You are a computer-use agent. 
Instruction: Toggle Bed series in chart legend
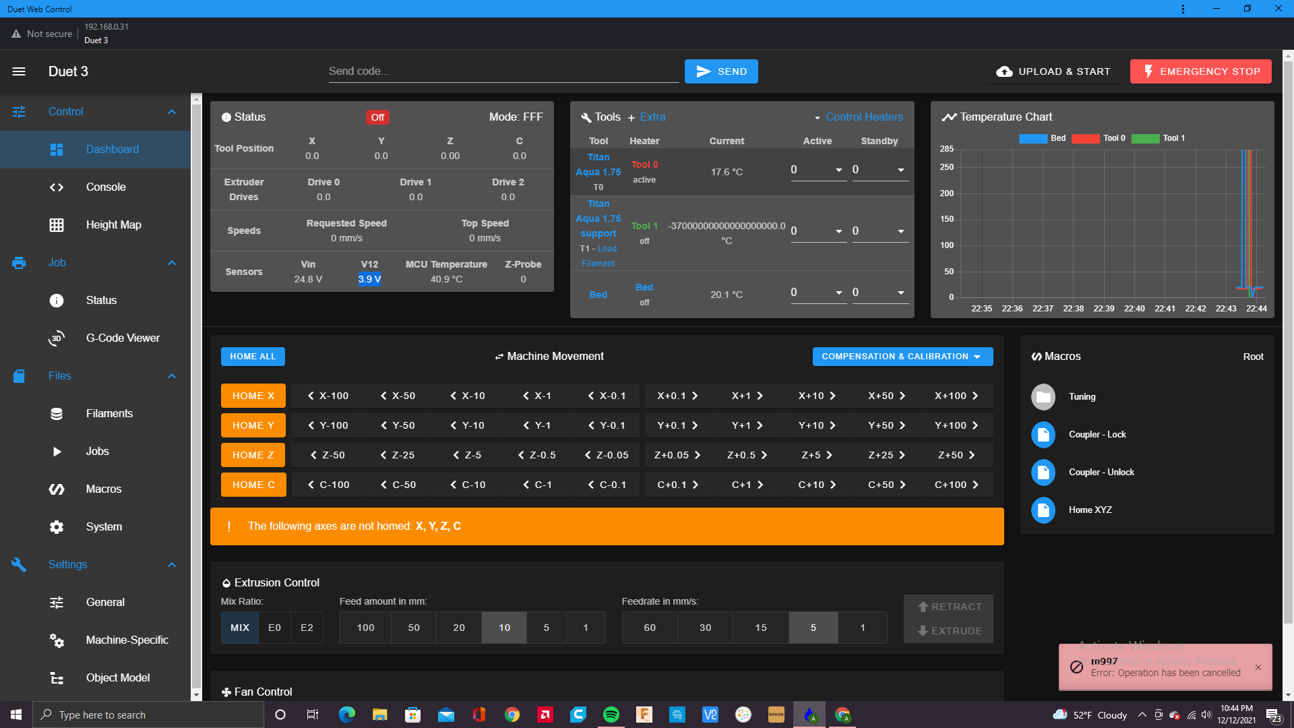1043,138
